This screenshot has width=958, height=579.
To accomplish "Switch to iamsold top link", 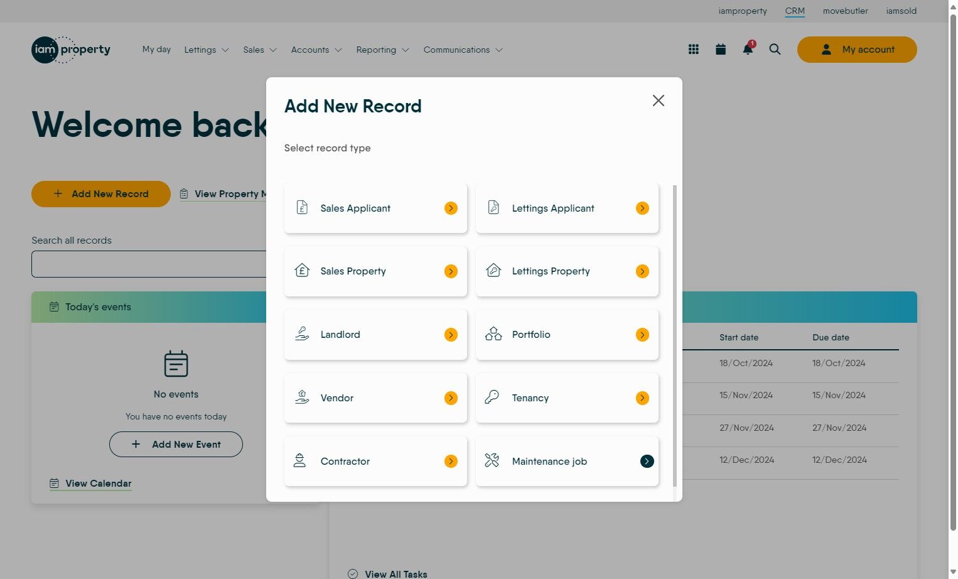I will pyautogui.click(x=901, y=11).
